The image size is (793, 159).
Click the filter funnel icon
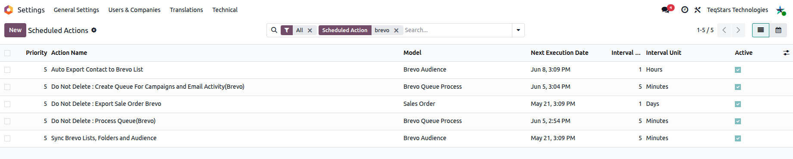click(287, 30)
